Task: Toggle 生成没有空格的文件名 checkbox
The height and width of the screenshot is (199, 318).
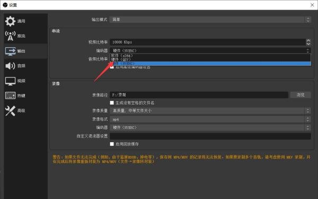Action: tap(112, 103)
